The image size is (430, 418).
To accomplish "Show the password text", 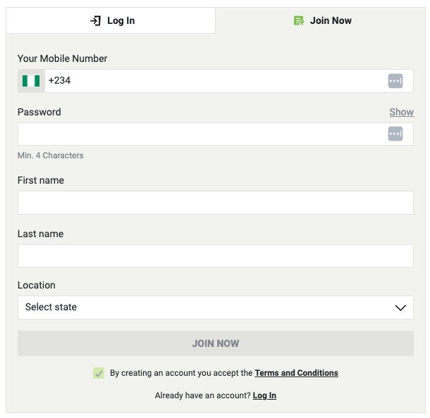I will click(402, 112).
